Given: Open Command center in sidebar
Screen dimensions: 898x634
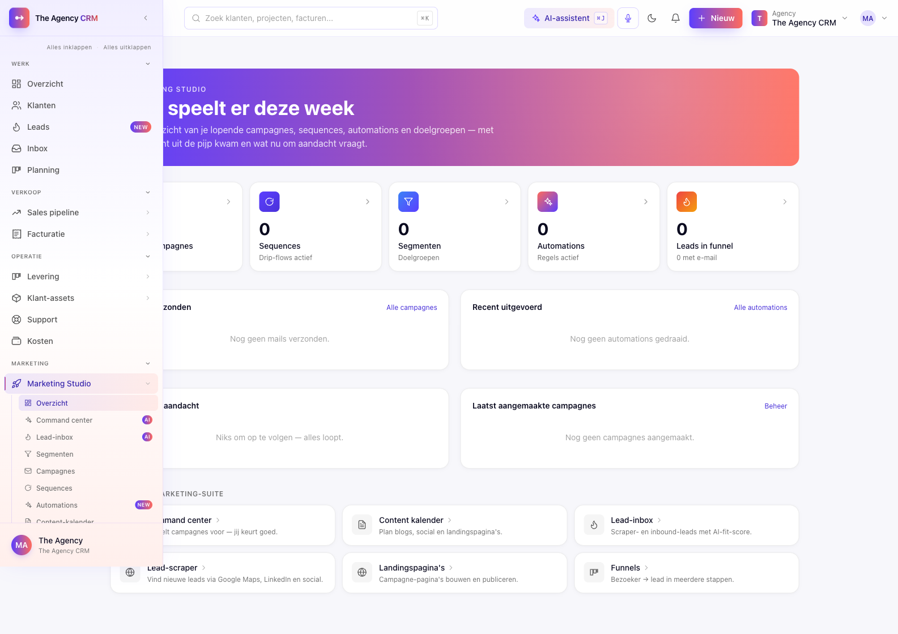Looking at the screenshot, I should 88,420.
